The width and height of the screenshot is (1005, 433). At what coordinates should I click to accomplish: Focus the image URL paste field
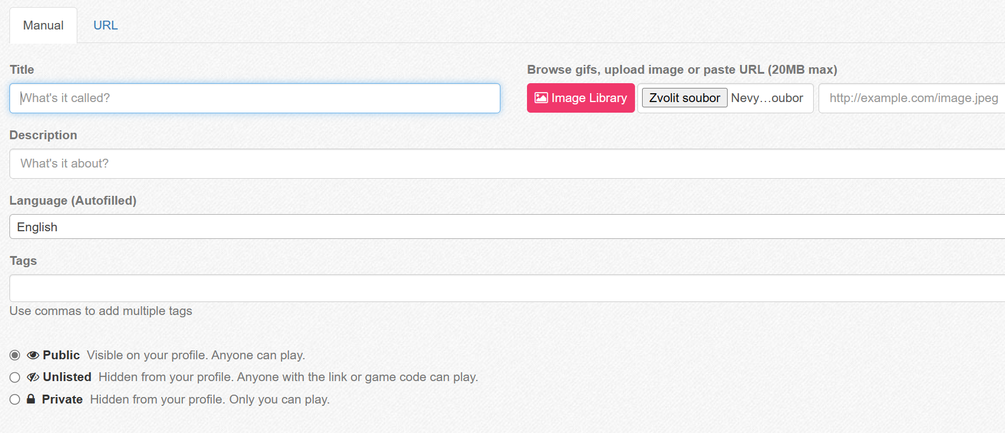[912, 98]
